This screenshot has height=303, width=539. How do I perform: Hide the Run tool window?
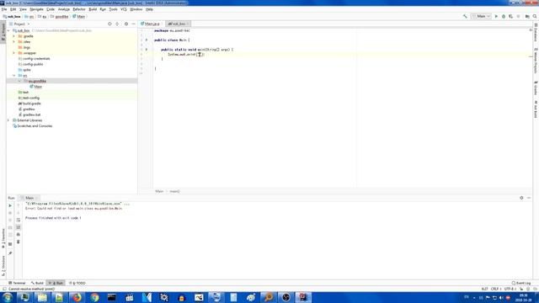click(529, 198)
